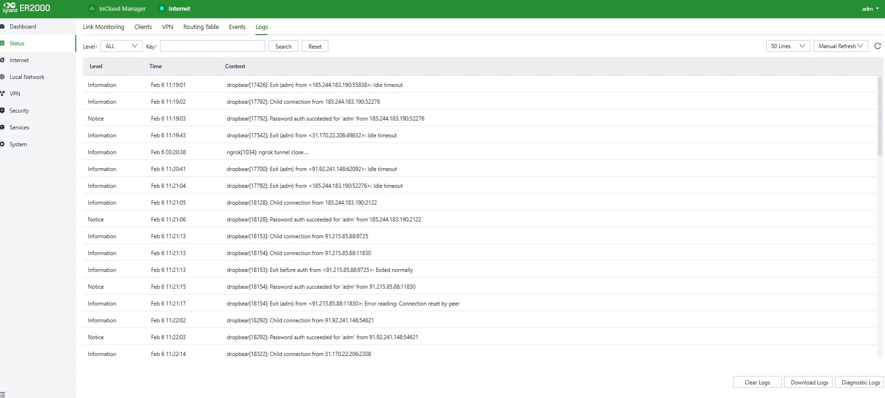The image size is (885, 398).
Task: Switch to Routing Table tab
Action: pyautogui.click(x=201, y=27)
